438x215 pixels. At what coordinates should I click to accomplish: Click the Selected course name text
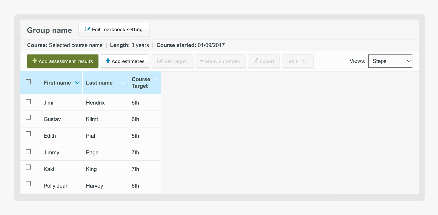[76, 45]
